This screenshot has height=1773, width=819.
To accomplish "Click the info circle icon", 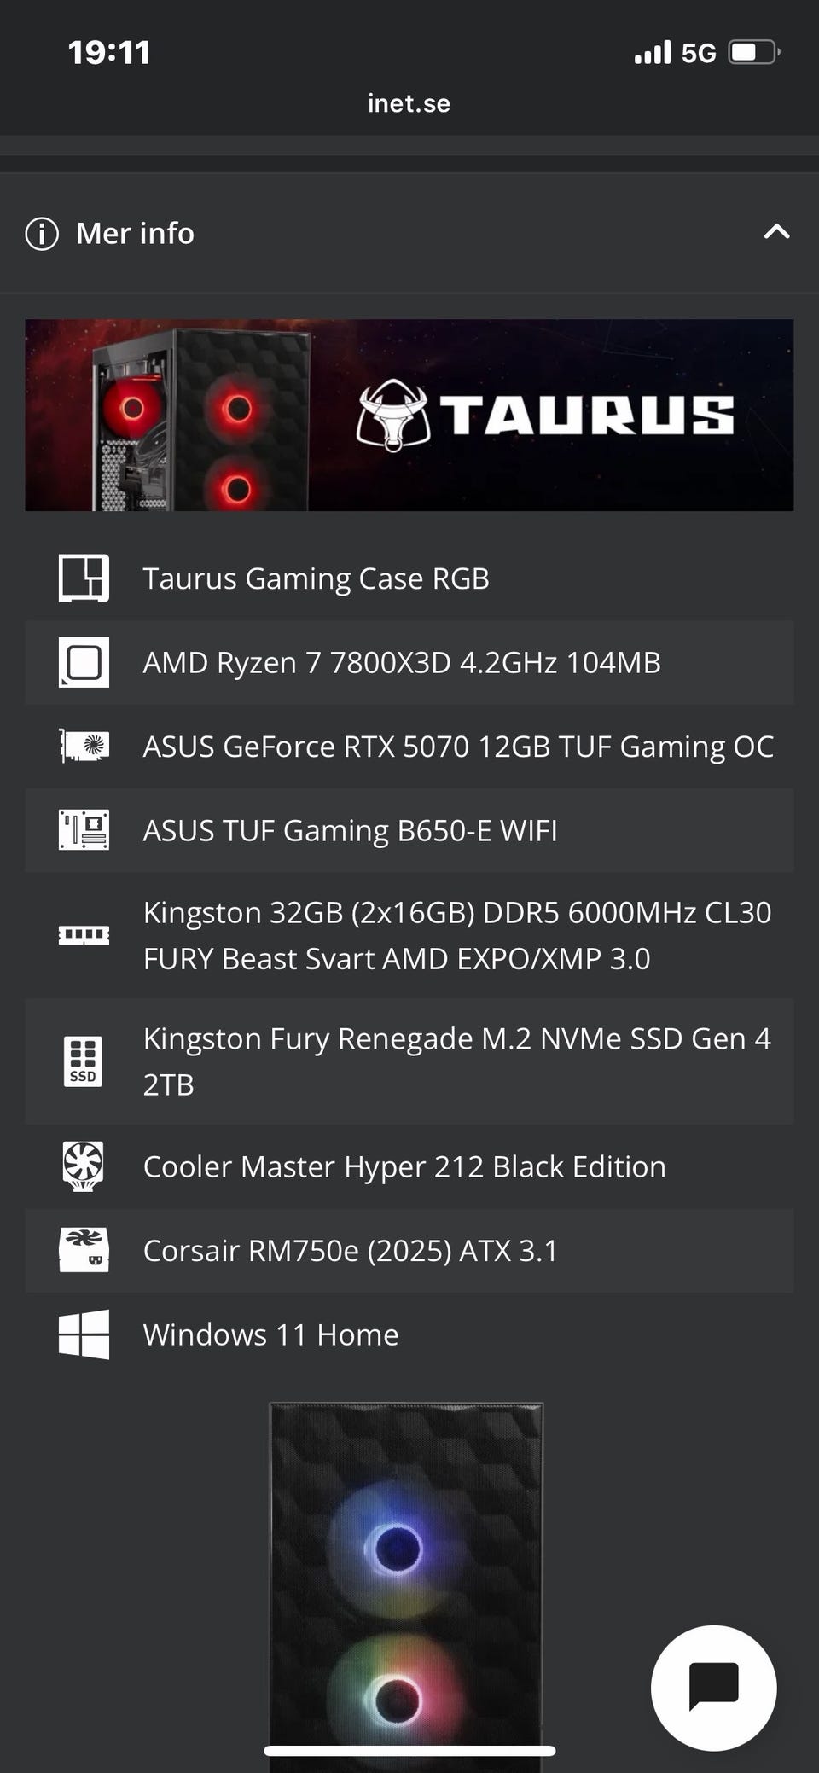I will (x=42, y=233).
